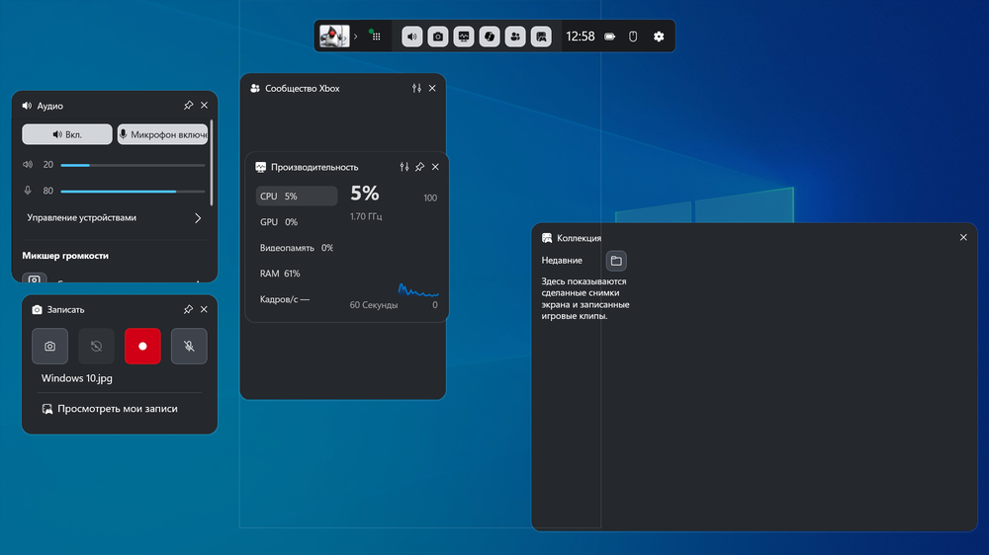Click the large 5% CPU reading

365,193
